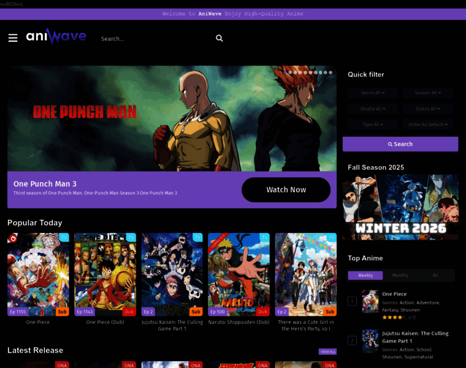Go to the last slider pagination dot
466x368 pixels.
coord(330,72)
